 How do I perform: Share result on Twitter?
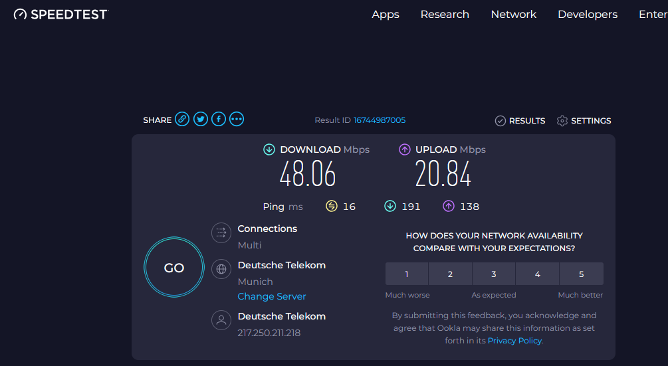pos(201,119)
